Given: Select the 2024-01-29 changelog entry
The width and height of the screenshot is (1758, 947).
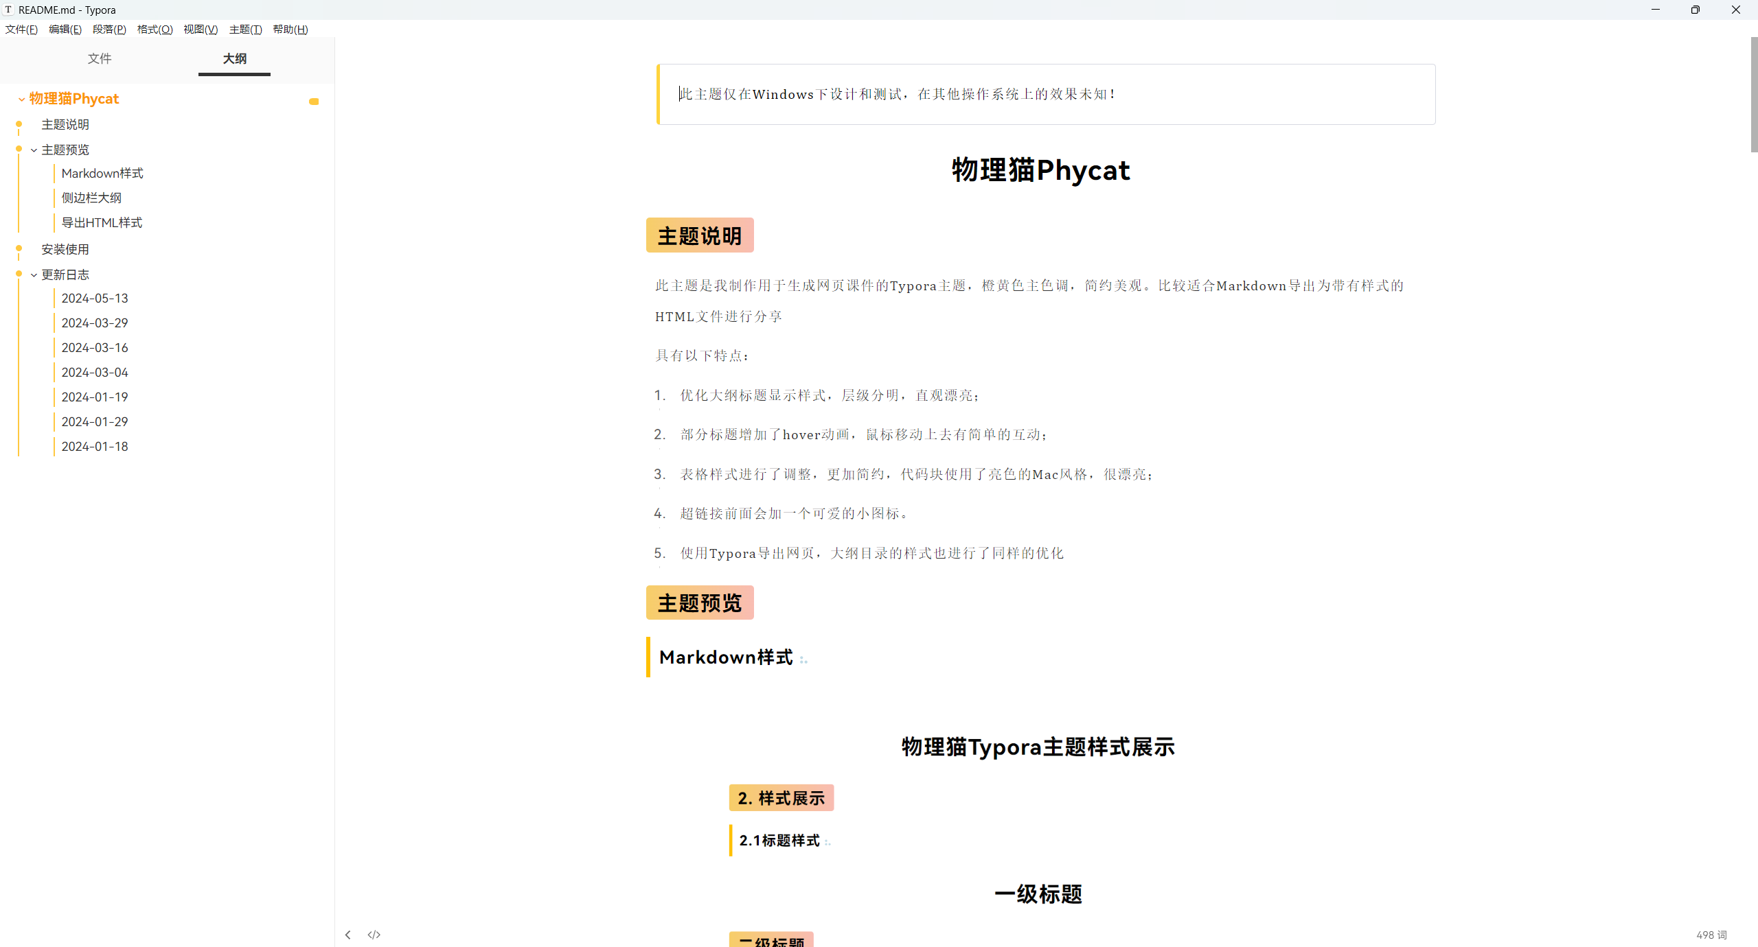Looking at the screenshot, I should (x=95, y=422).
